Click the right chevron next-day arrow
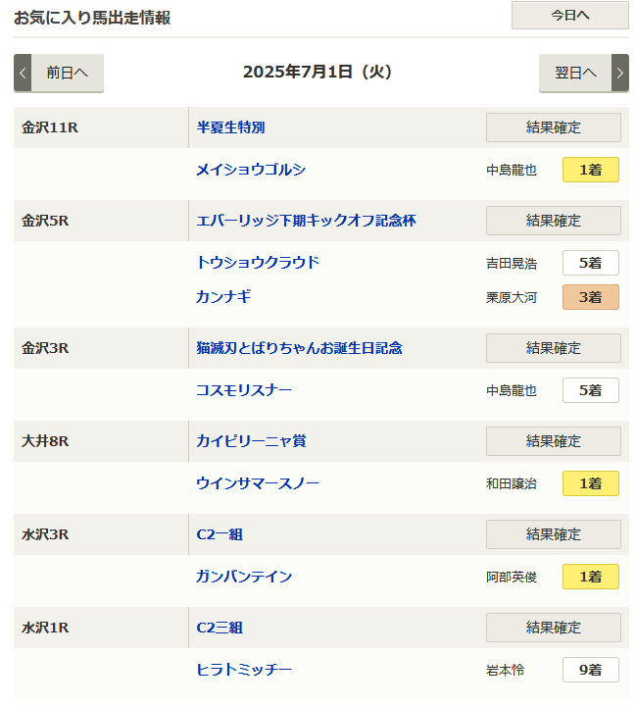636x706 pixels. [619, 73]
